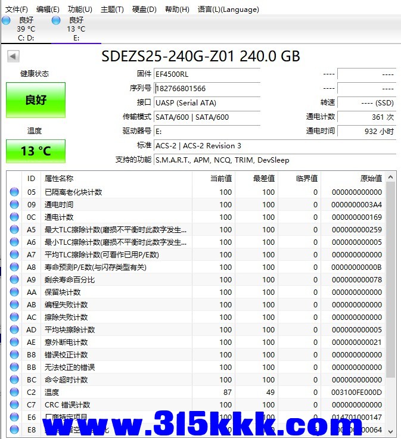Click the firmware field EF4500RL
The image size is (401, 439).
pyautogui.click(x=207, y=74)
